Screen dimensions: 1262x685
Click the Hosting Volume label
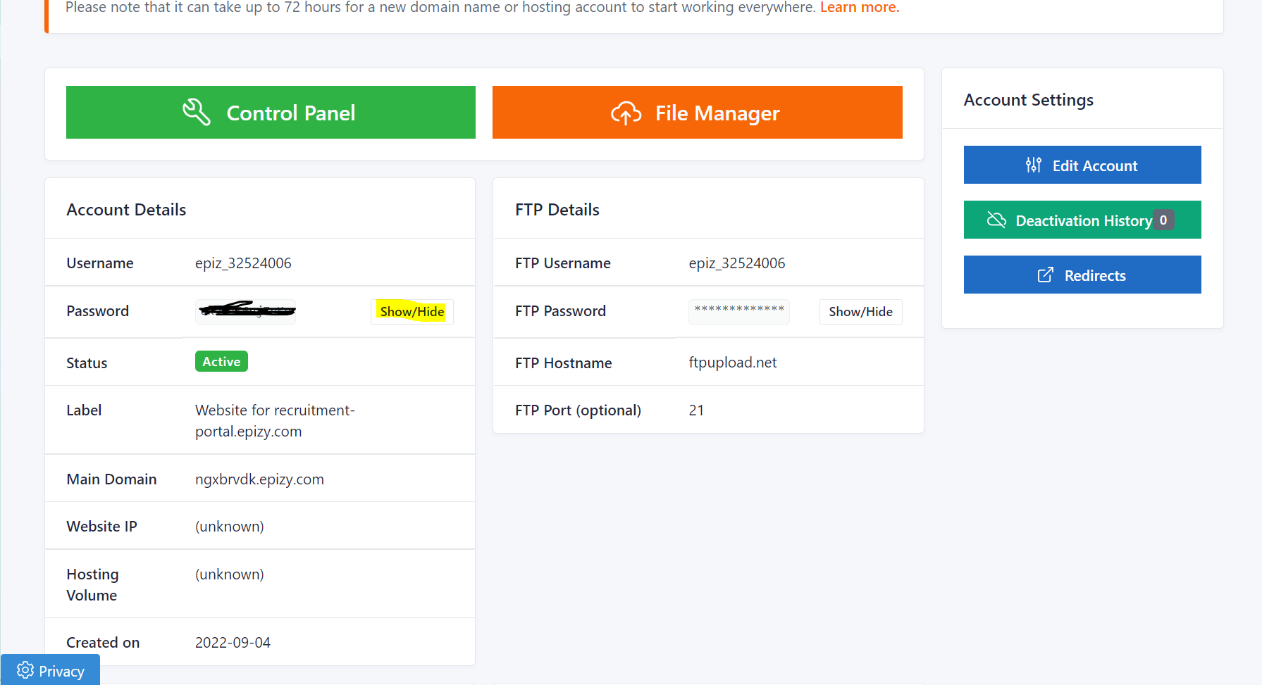coord(92,585)
